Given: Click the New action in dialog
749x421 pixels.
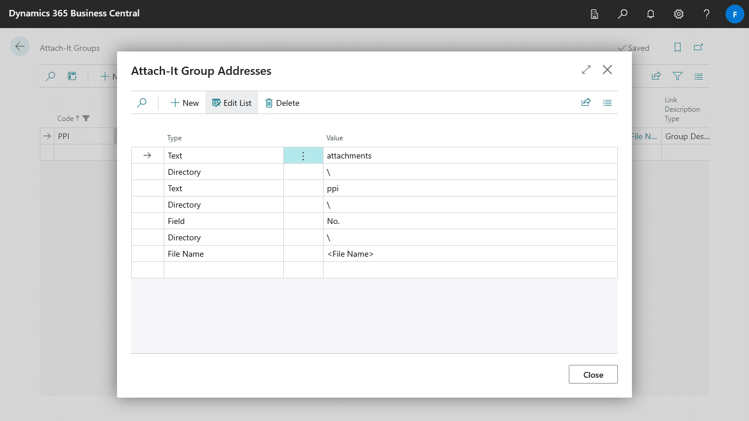Looking at the screenshot, I should (185, 103).
